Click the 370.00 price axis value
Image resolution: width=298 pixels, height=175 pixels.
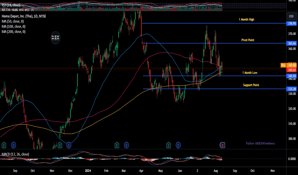click(292, 34)
